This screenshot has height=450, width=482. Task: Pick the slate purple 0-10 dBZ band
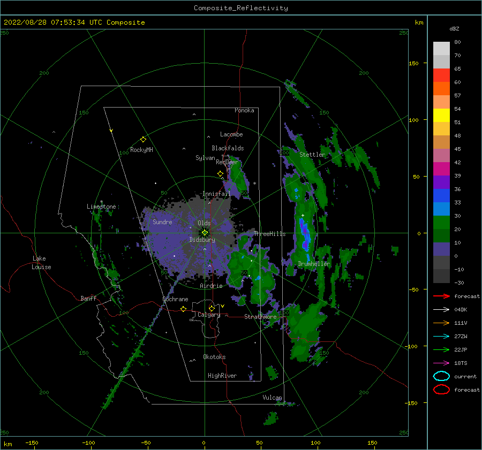(x=441, y=249)
